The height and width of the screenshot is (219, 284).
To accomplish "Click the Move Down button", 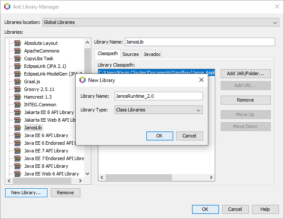I will pos(246,127).
